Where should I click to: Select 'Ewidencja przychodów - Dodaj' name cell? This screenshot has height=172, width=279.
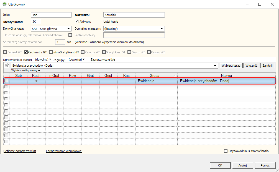[226, 81]
